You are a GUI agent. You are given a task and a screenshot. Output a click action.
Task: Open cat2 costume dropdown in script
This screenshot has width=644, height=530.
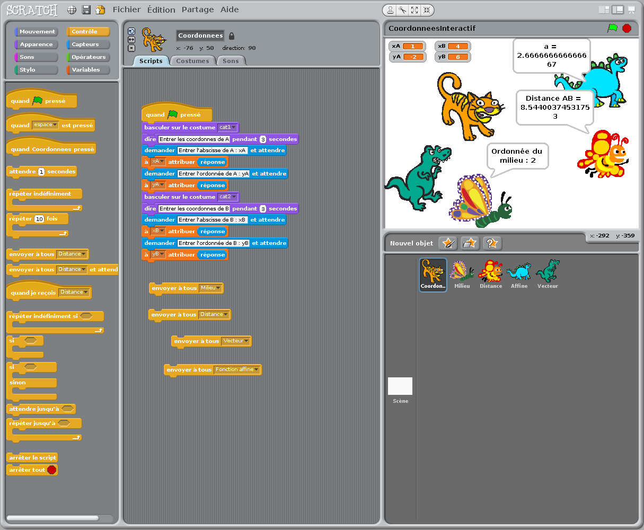(227, 197)
